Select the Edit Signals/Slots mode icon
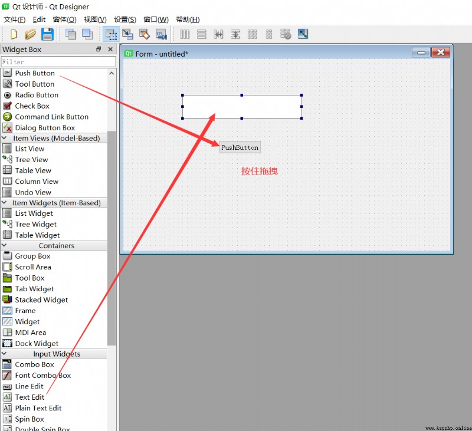 click(127, 34)
